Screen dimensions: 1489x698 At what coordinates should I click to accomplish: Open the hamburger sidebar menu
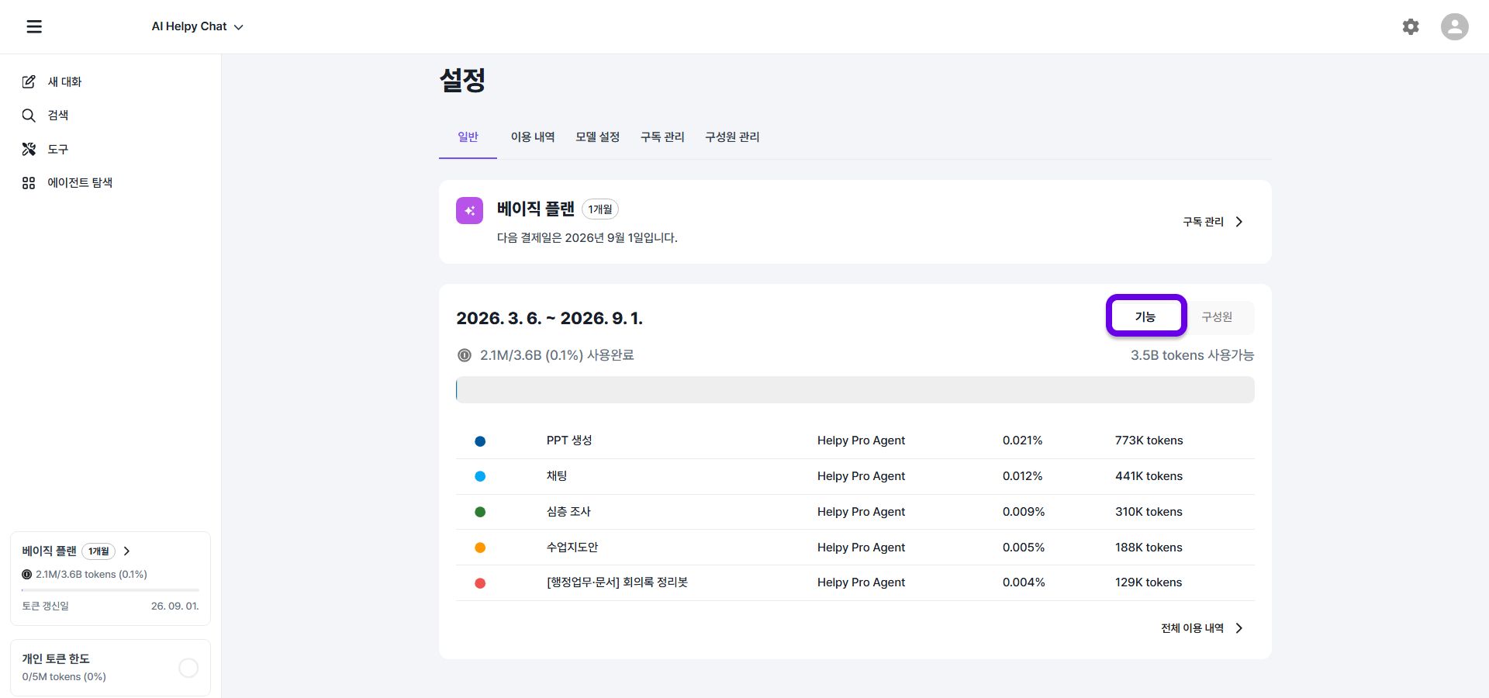click(33, 26)
